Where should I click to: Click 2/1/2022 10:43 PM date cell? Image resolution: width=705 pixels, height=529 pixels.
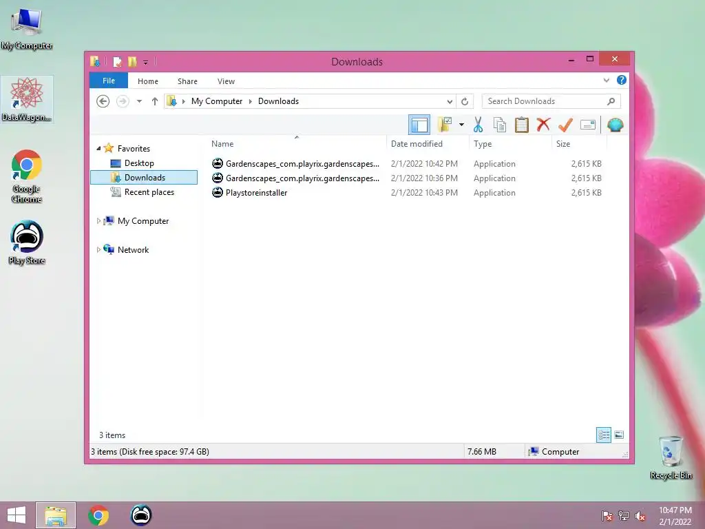coord(424,193)
